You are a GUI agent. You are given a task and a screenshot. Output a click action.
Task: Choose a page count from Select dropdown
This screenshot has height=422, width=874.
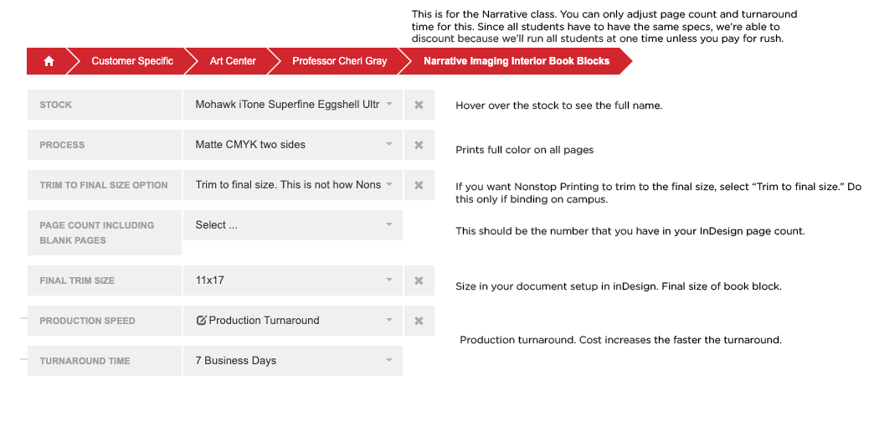(293, 225)
